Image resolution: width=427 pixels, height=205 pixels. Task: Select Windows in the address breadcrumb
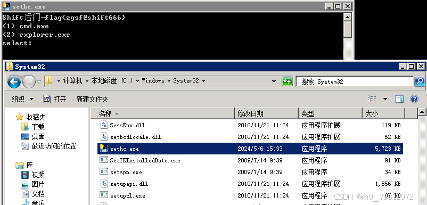coord(153,81)
